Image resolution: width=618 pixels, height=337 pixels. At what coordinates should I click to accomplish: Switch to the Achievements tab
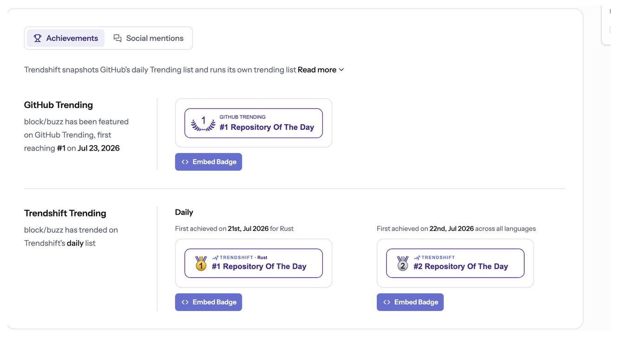[x=65, y=38]
